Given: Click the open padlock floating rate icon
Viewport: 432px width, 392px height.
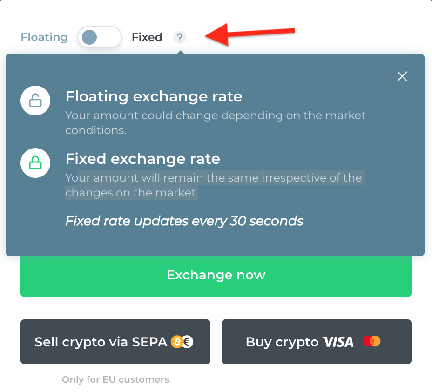Looking at the screenshot, I should coord(35,101).
